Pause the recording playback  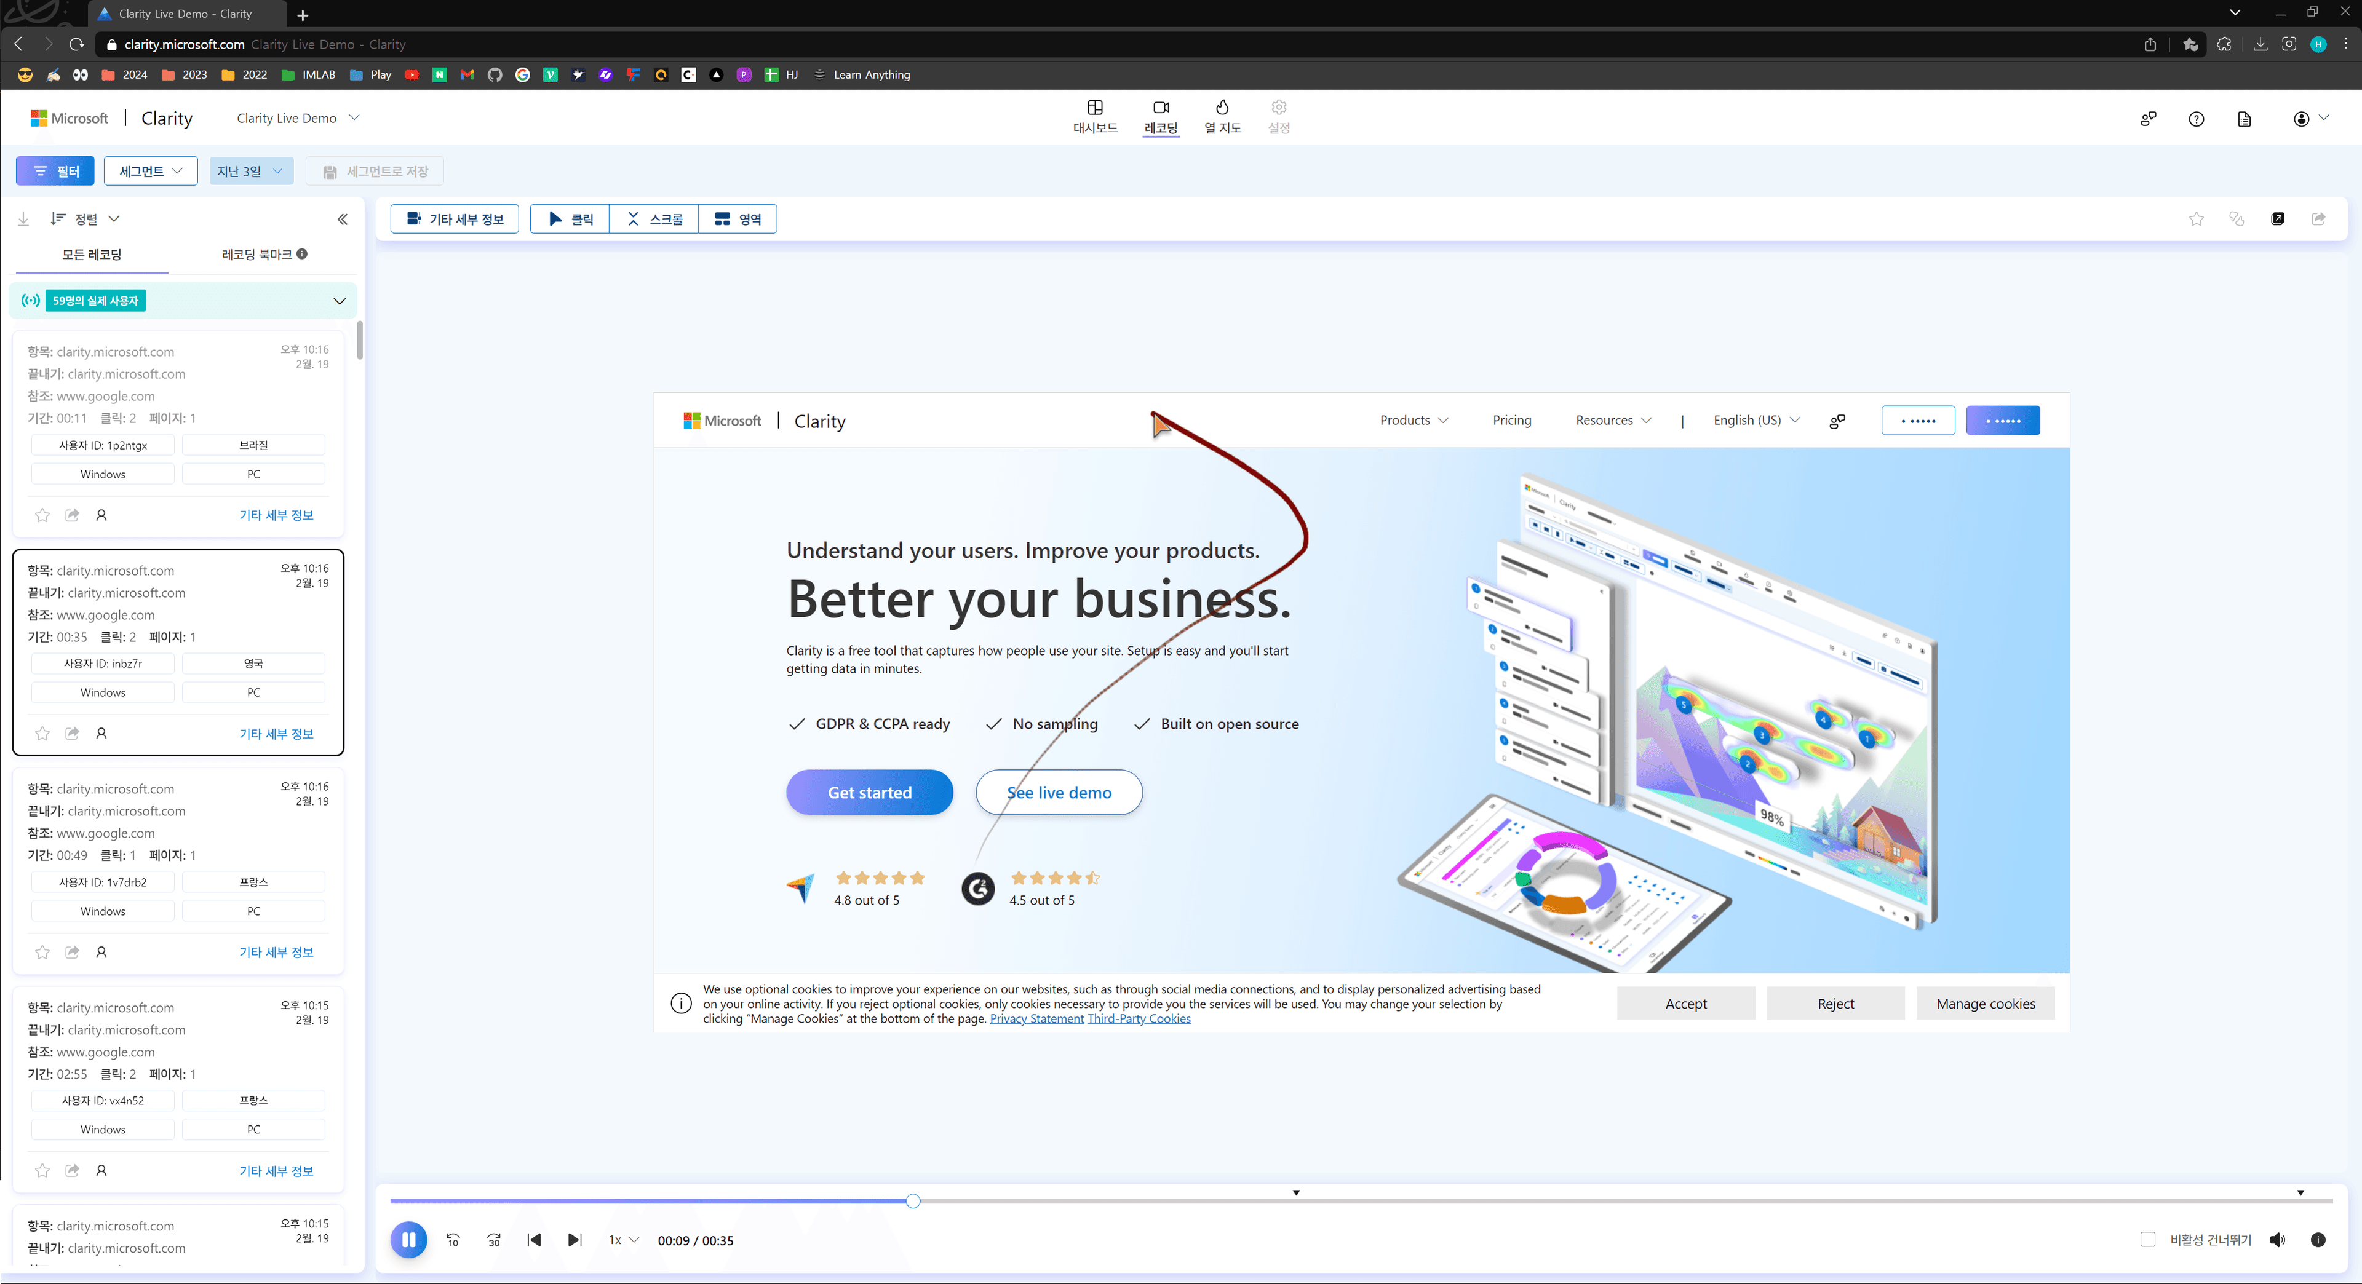[x=409, y=1239]
